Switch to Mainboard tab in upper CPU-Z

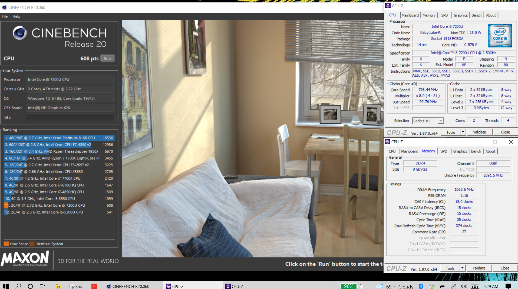click(x=410, y=15)
